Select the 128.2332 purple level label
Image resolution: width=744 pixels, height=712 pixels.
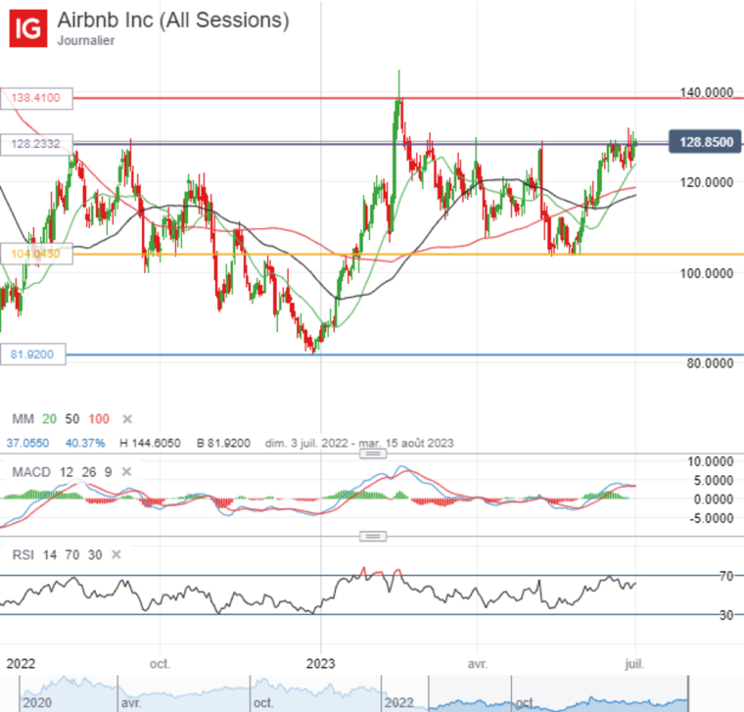(x=36, y=144)
